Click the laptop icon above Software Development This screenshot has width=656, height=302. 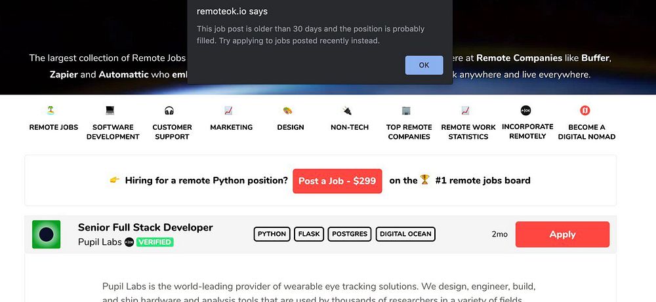click(110, 110)
